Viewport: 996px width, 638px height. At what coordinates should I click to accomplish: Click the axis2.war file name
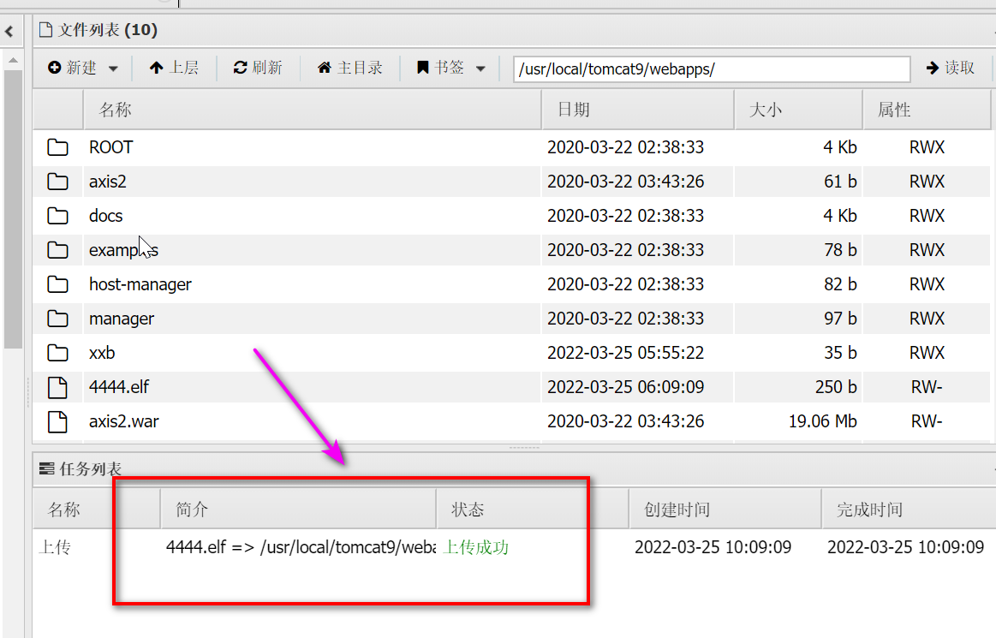tap(124, 421)
